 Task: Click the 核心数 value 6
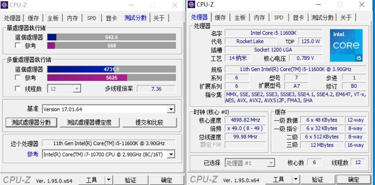click(x=314, y=162)
